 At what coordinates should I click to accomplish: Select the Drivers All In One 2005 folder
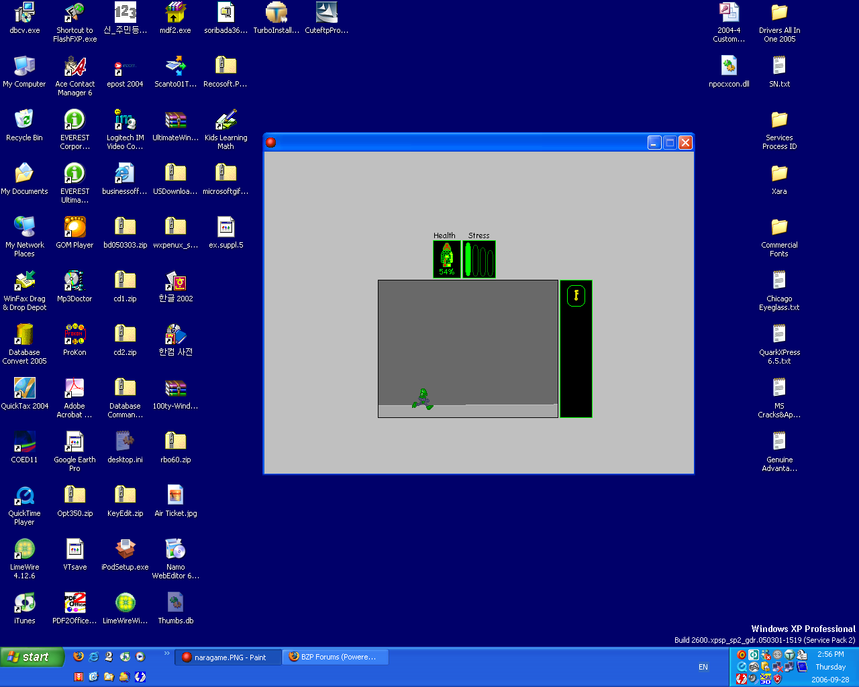click(x=779, y=22)
